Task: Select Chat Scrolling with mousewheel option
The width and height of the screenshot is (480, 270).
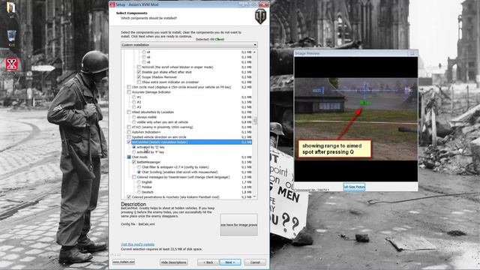Action: pos(139,172)
